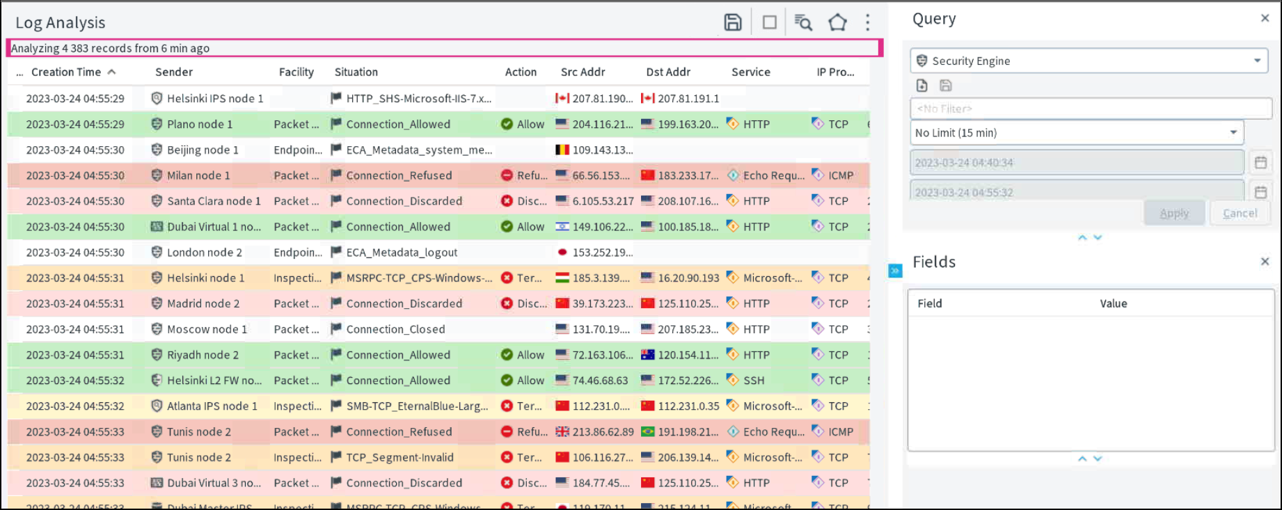Screen dimensions: 1282x510
Task: Select the ECA_Metadata_system_me... situation entry
Action: (x=419, y=150)
